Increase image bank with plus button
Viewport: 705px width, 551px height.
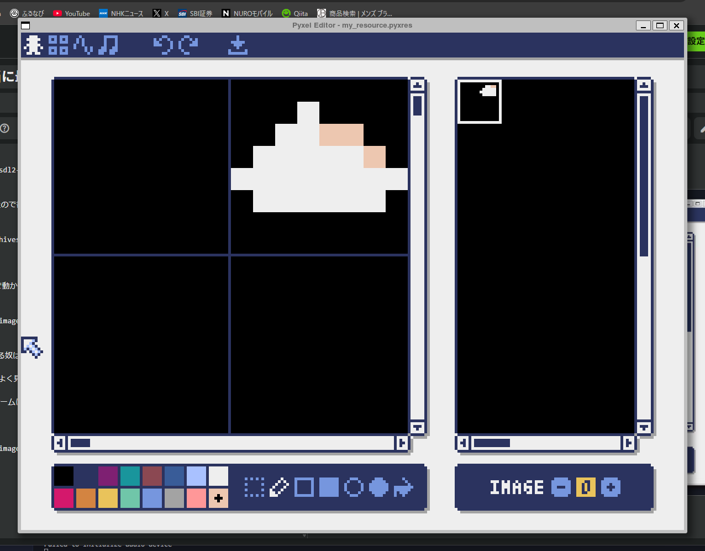coord(611,487)
